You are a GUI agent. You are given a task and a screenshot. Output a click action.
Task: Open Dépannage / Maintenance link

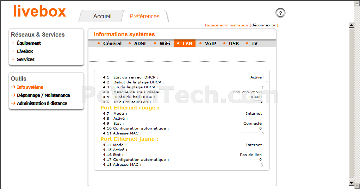click(43, 95)
